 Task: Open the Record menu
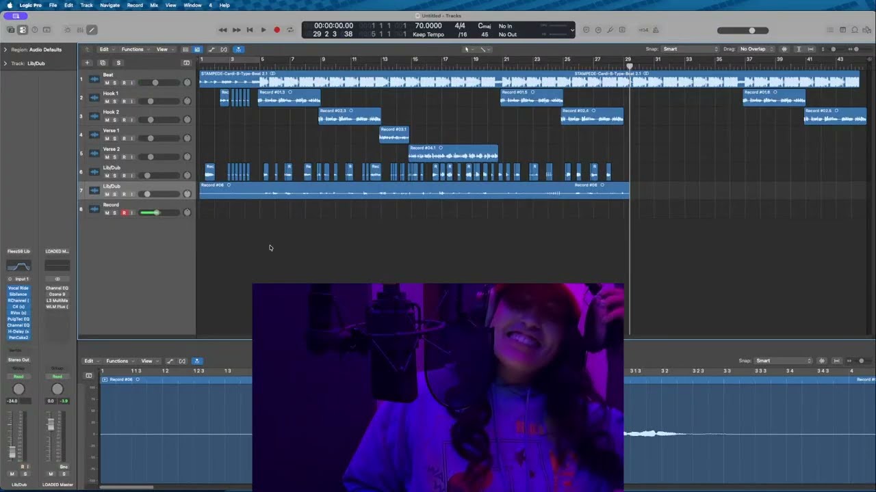[135, 5]
